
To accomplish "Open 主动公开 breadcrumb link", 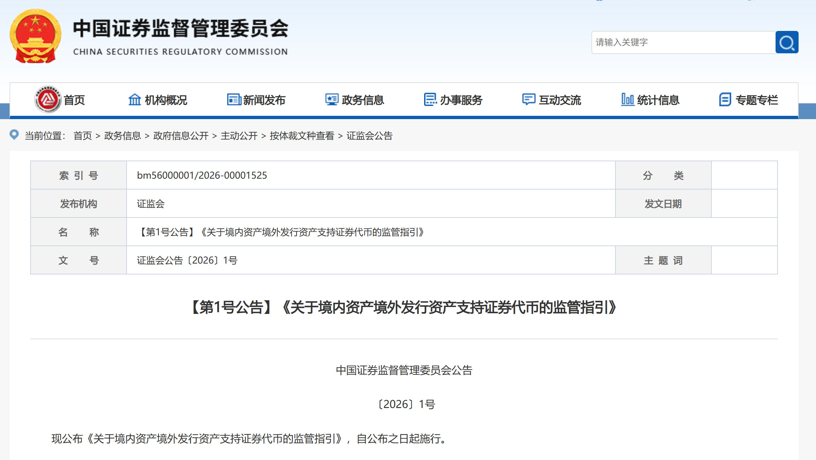I will [239, 136].
